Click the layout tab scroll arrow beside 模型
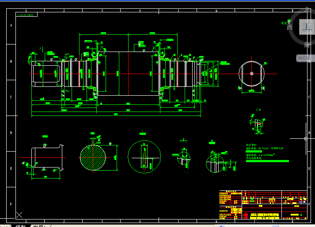This screenshot has width=315, height=227. pos(8,226)
